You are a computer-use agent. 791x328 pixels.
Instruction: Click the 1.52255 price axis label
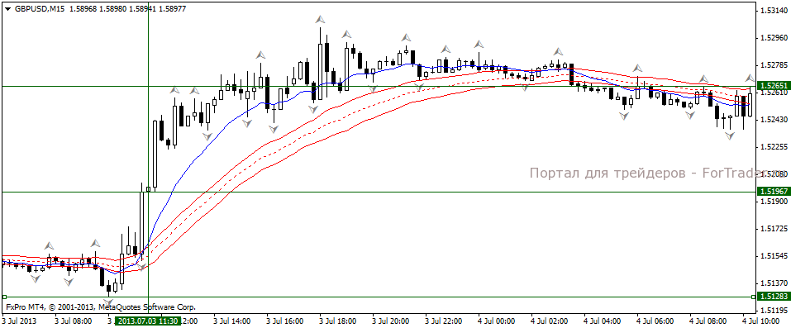774,147
